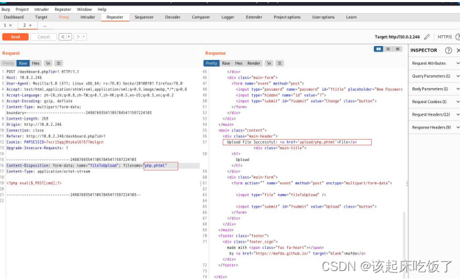This screenshot has width=462, height=280.
Task: Click the Cancel button
Action: [43, 36]
